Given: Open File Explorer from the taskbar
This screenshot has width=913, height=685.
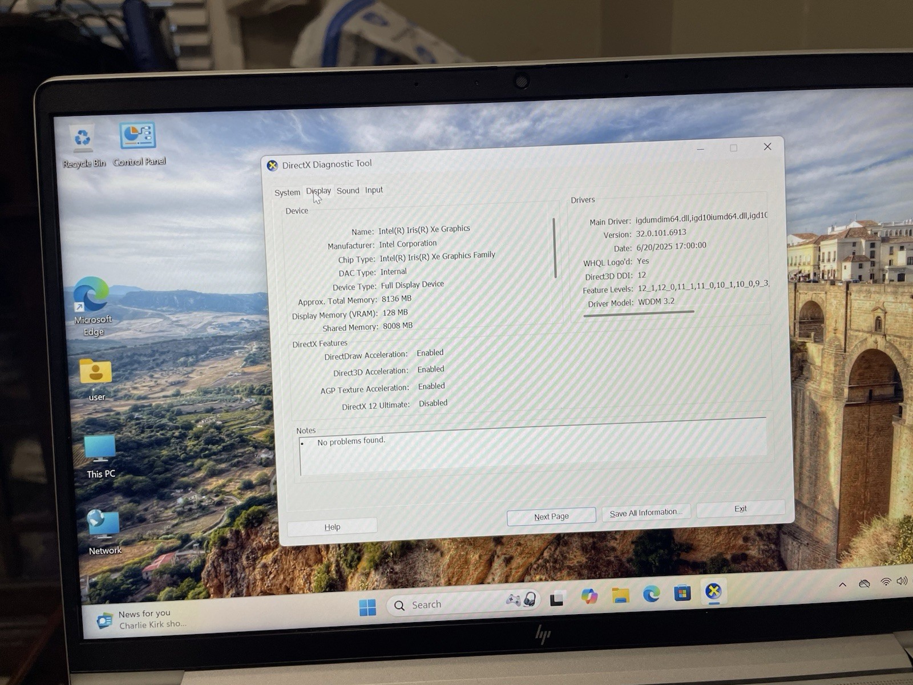Looking at the screenshot, I should pyautogui.click(x=620, y=595).
